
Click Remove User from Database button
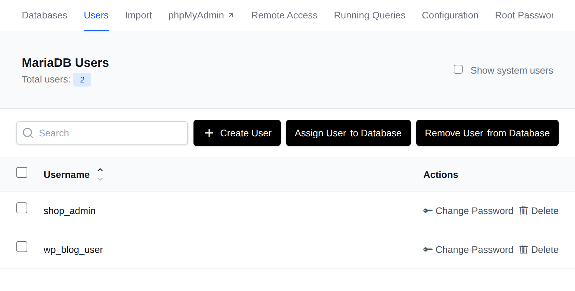point(487,133)
